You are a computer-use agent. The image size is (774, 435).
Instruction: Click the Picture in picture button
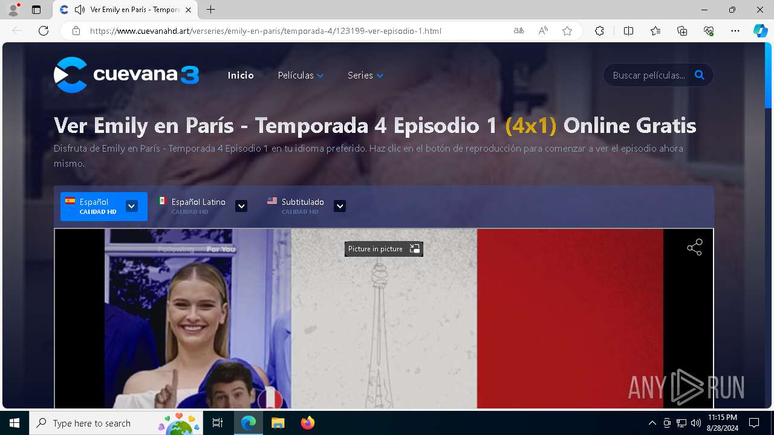tap(384, 249)
